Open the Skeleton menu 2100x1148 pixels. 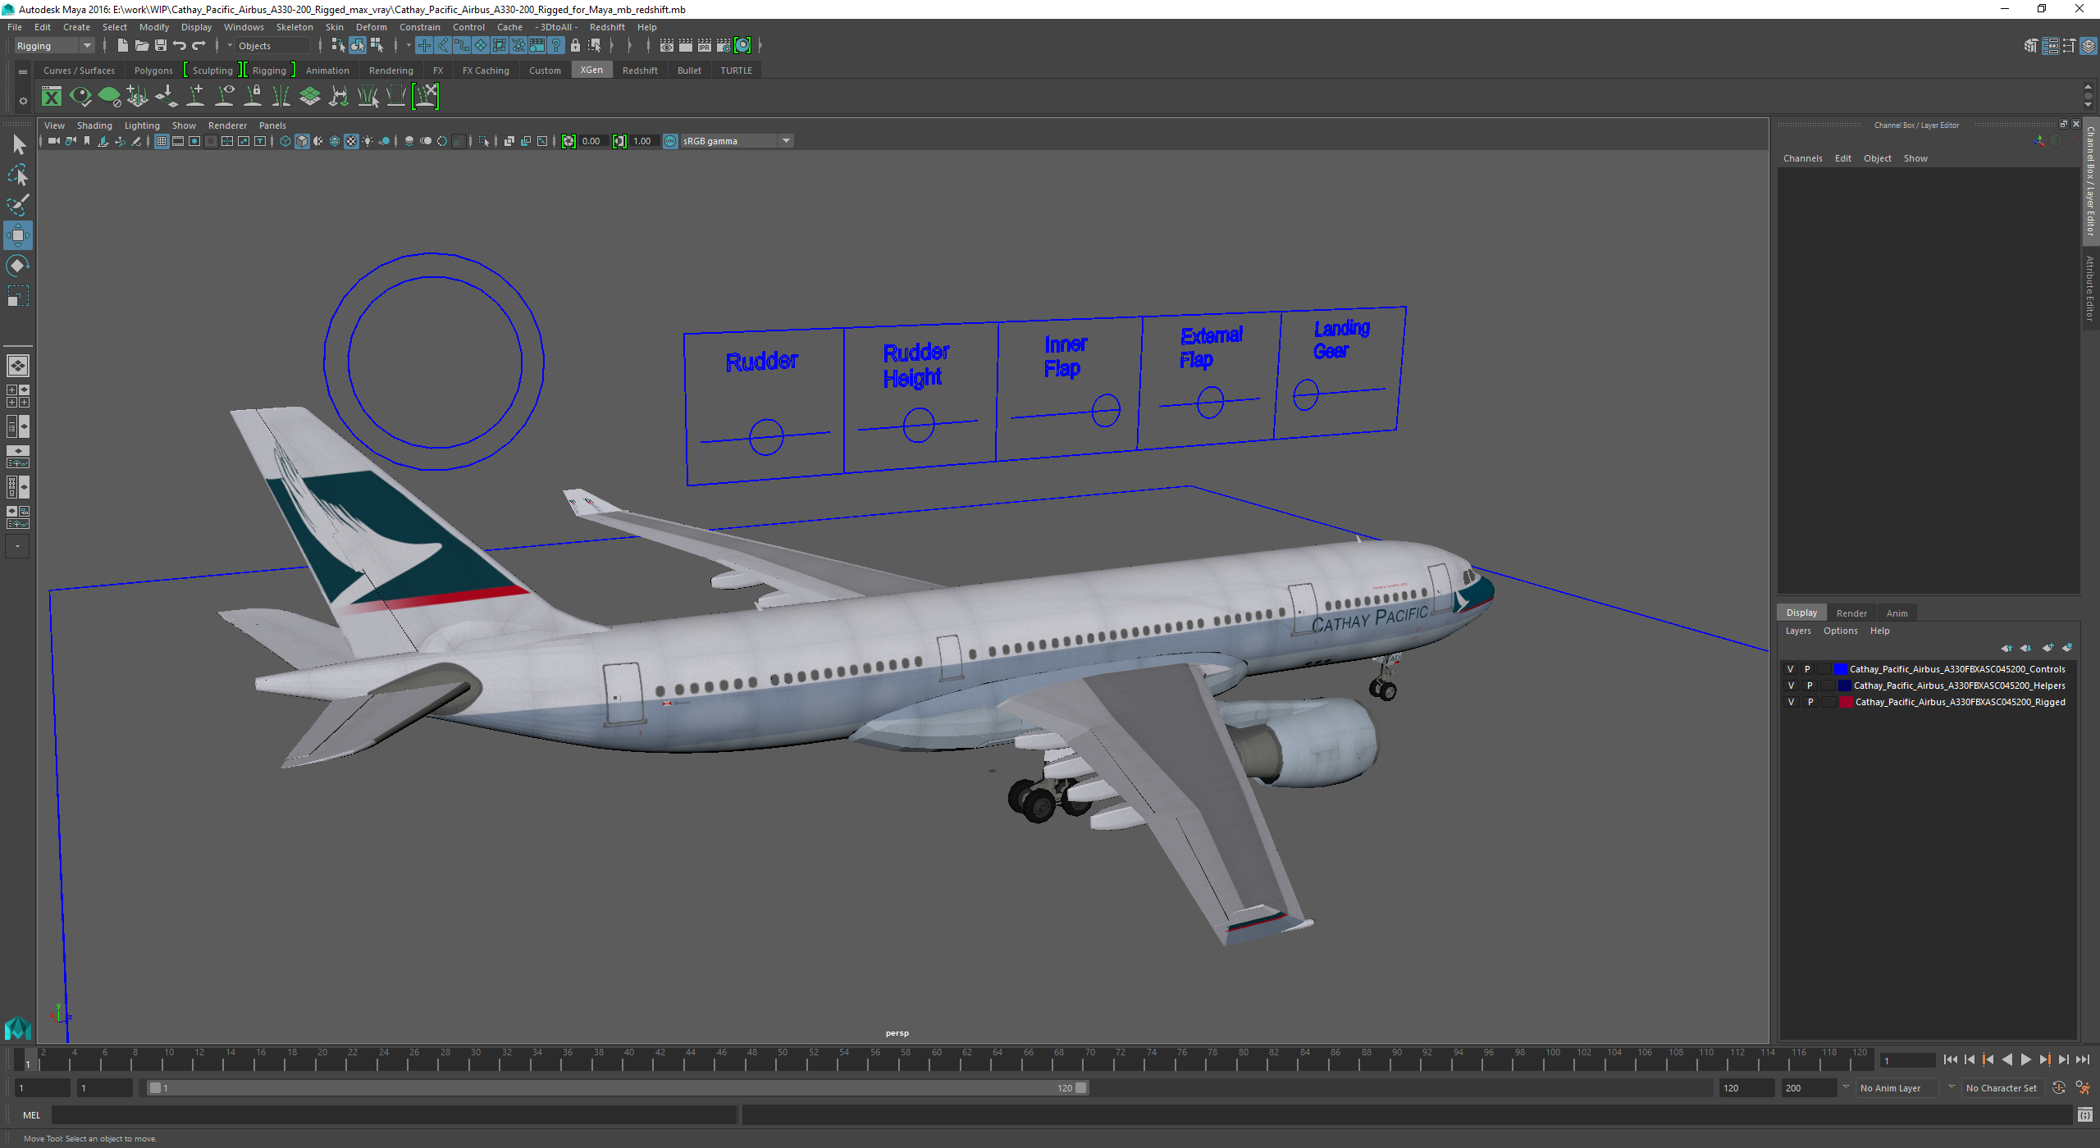click(x=294, y=27)
